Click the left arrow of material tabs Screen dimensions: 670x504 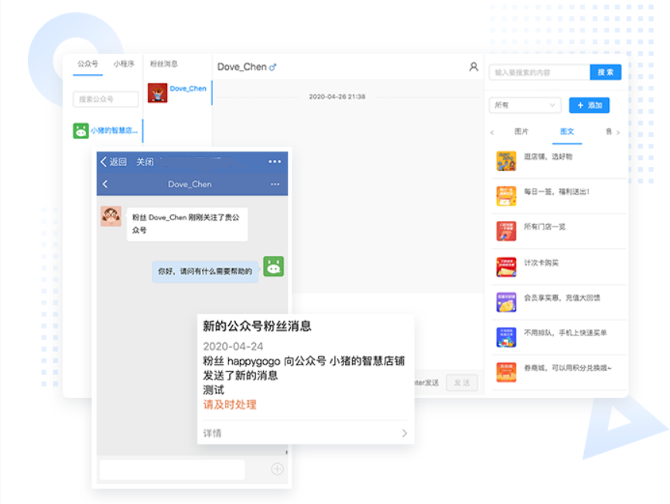pyautogui.click(x=492, y=132)
